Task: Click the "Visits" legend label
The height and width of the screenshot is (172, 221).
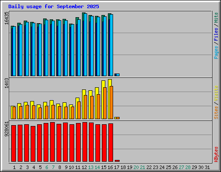Action: [216, 93]
